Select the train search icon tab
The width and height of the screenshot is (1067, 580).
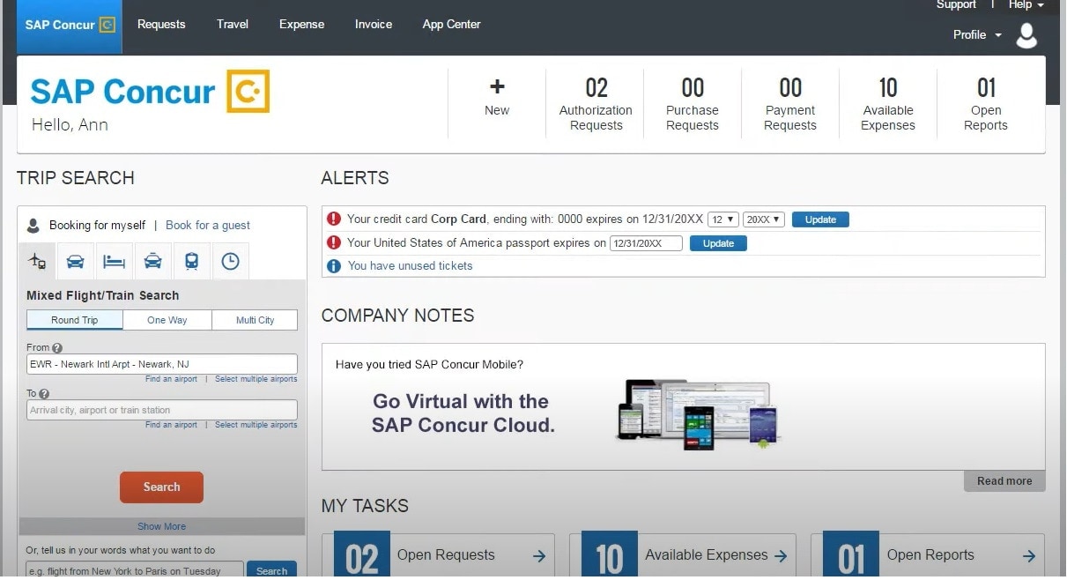coord(191,262)
